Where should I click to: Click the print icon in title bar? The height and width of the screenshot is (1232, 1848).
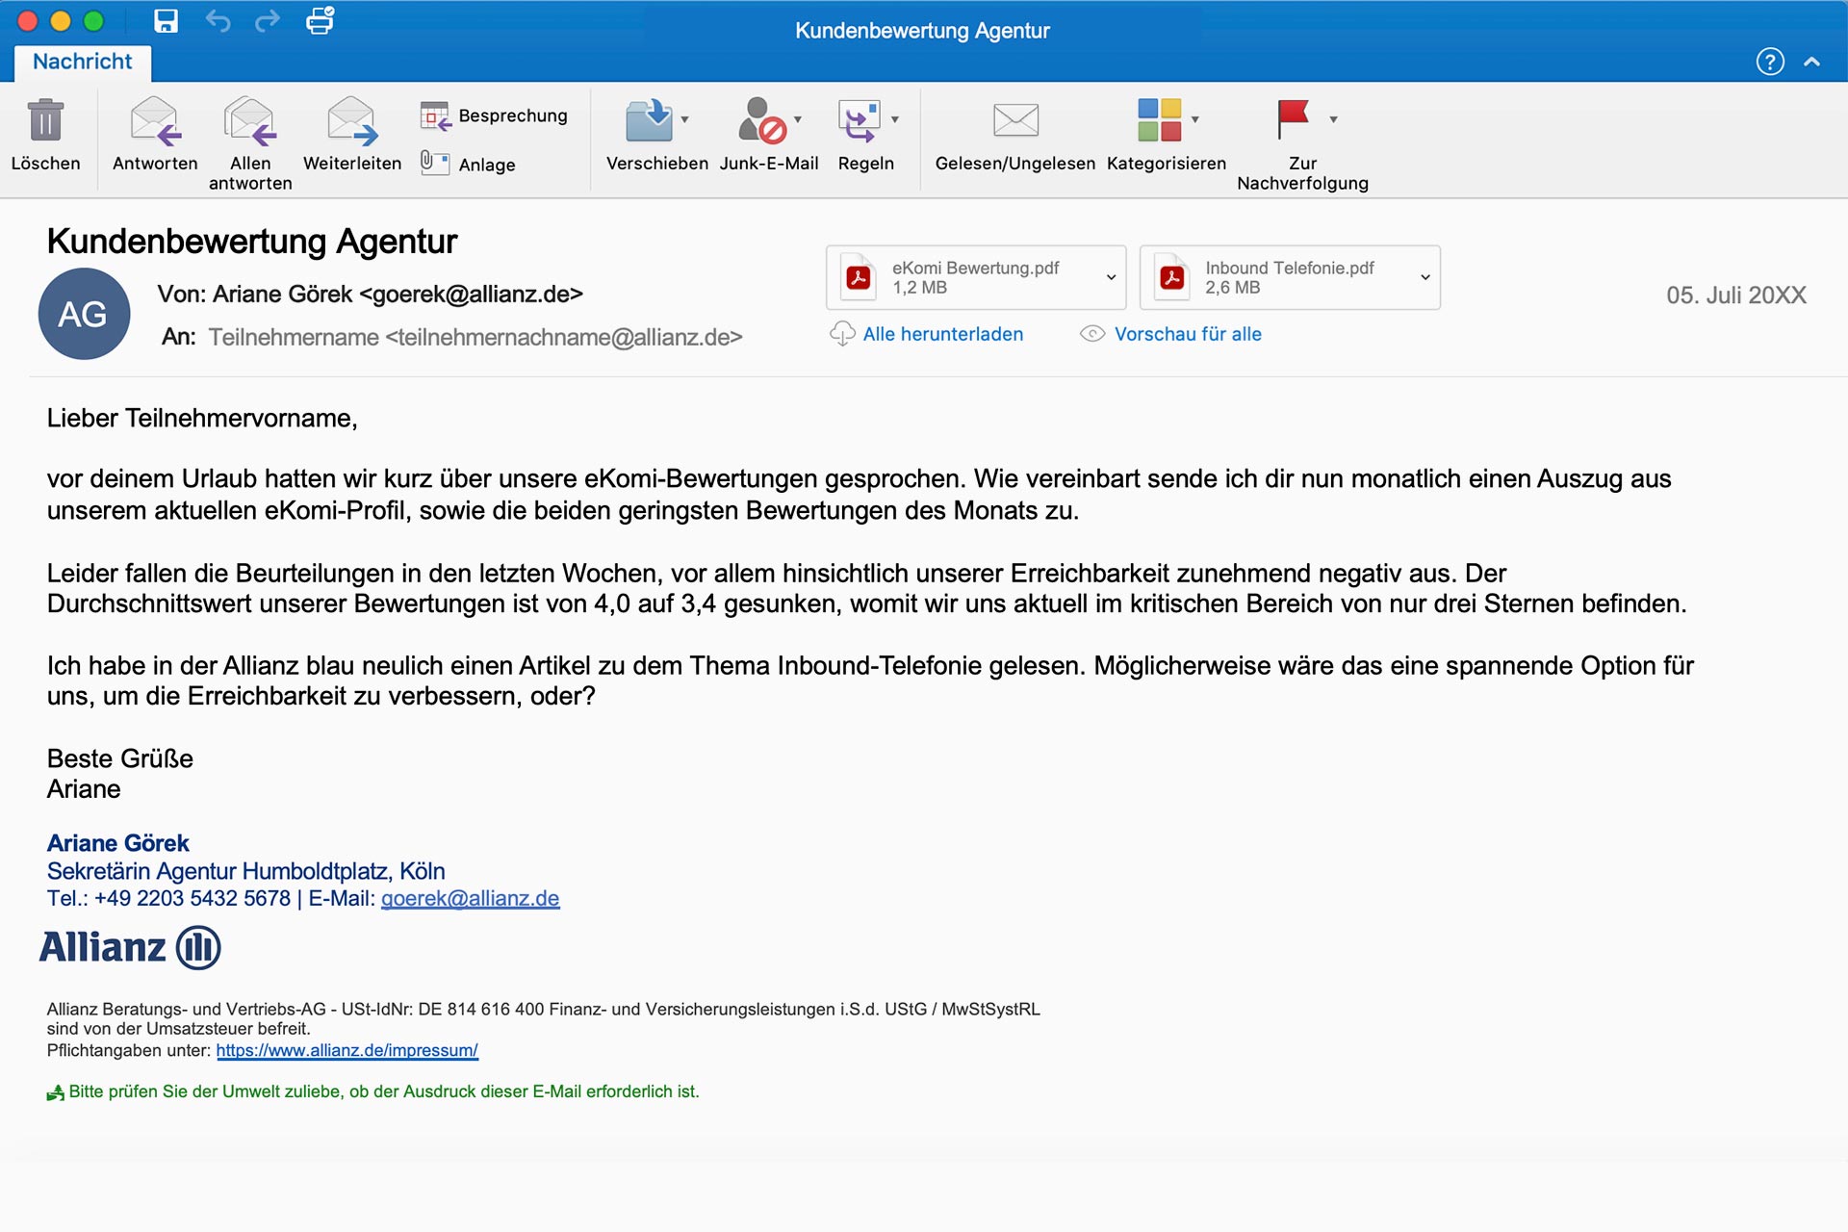320,21
